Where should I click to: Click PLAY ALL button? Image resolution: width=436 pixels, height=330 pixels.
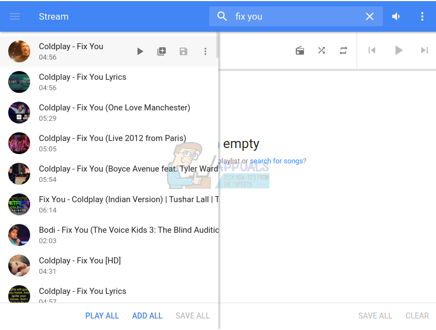(x=102, y=316)
